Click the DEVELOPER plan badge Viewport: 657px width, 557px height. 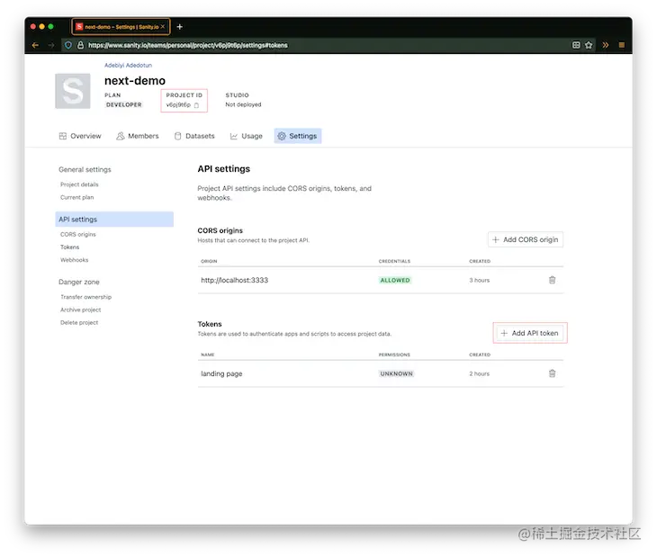pos(123,104)
